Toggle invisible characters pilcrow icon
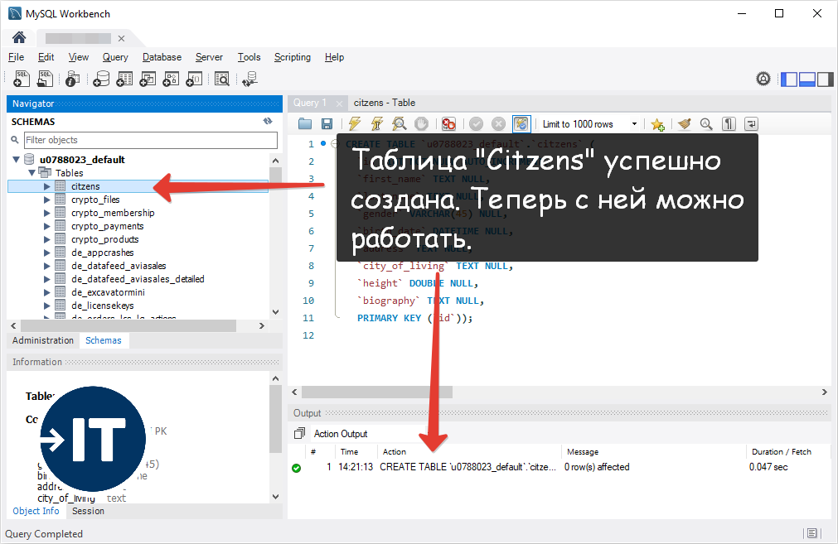 [x=729, y=124]
